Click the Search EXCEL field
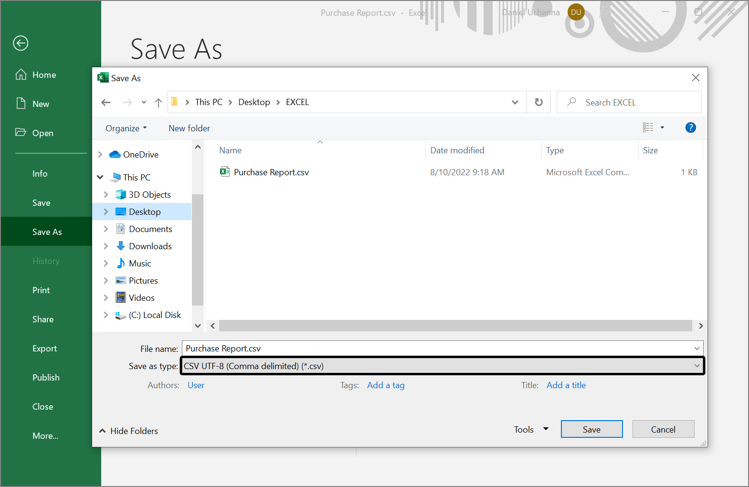The height and width of the screenshot is (487, 749). coord(629,102)
